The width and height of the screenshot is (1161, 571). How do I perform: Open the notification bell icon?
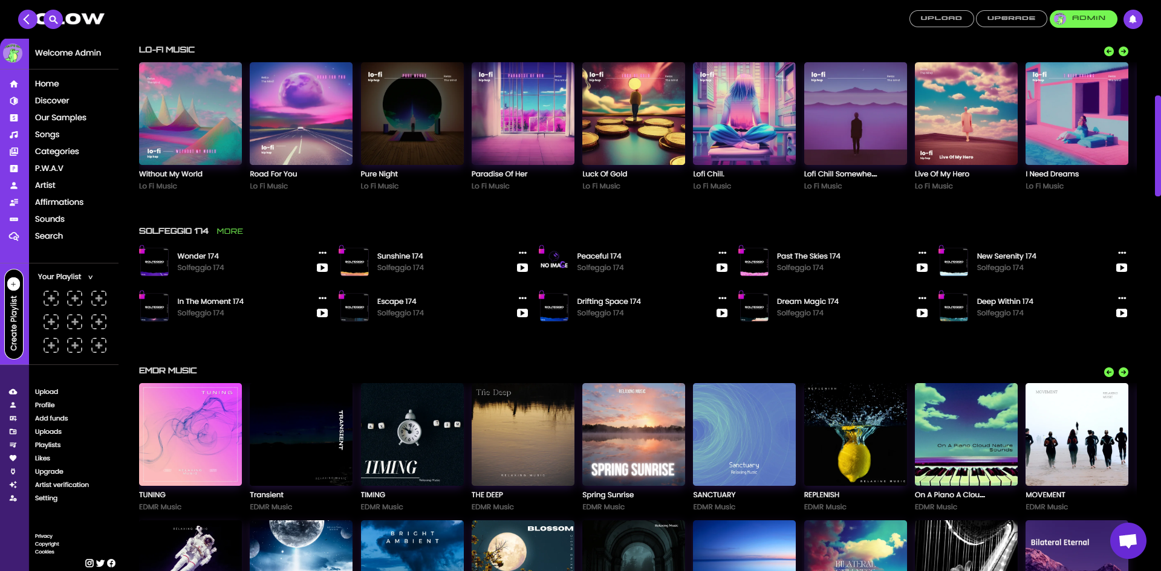pos(1133,19)
